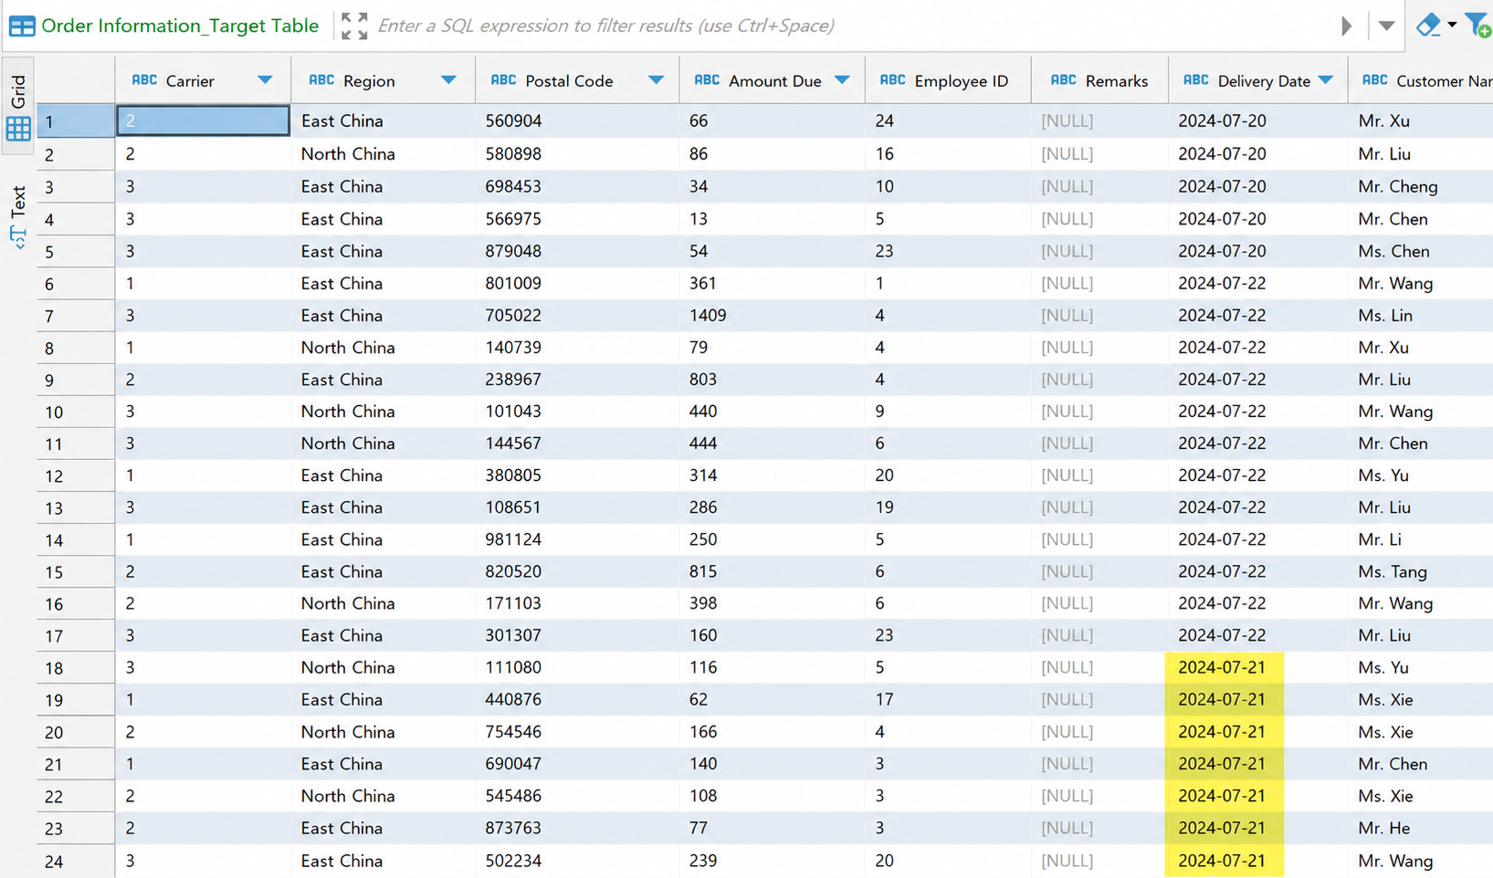
Task: Click amount due 286 cell
Action: click(773, 507)
